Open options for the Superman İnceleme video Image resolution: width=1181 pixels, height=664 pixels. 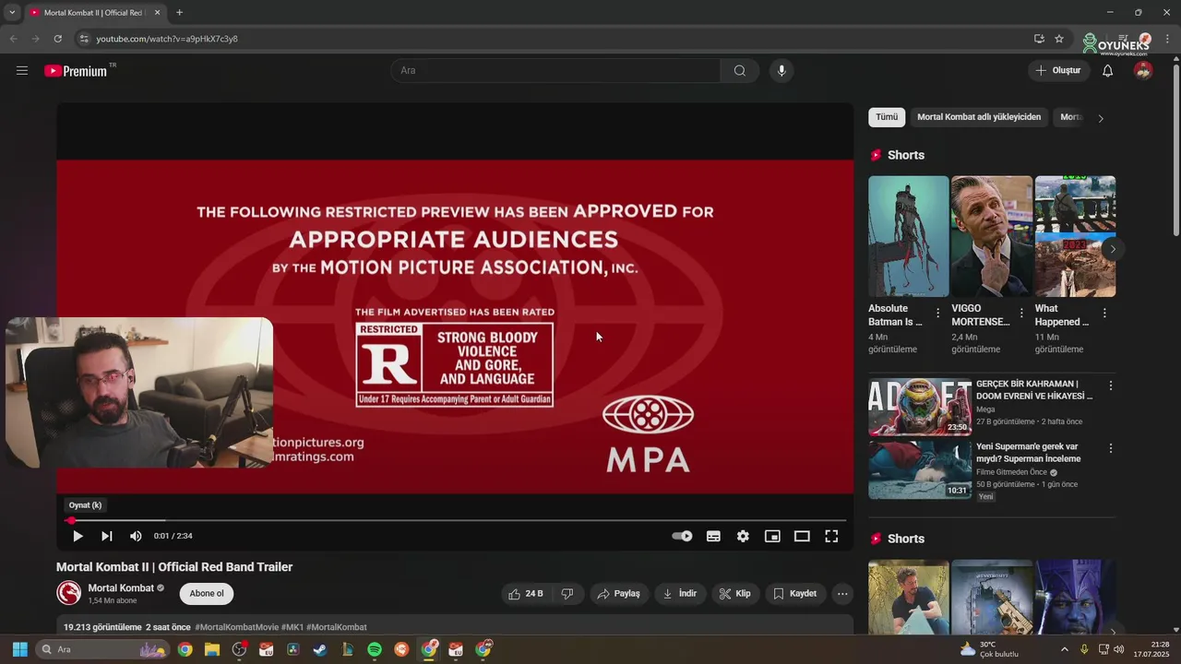[x=1111, y=448]
